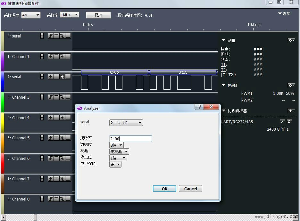
Task: Open the sample rate 1MHz dropdown
Action: [x=69, y=15]
